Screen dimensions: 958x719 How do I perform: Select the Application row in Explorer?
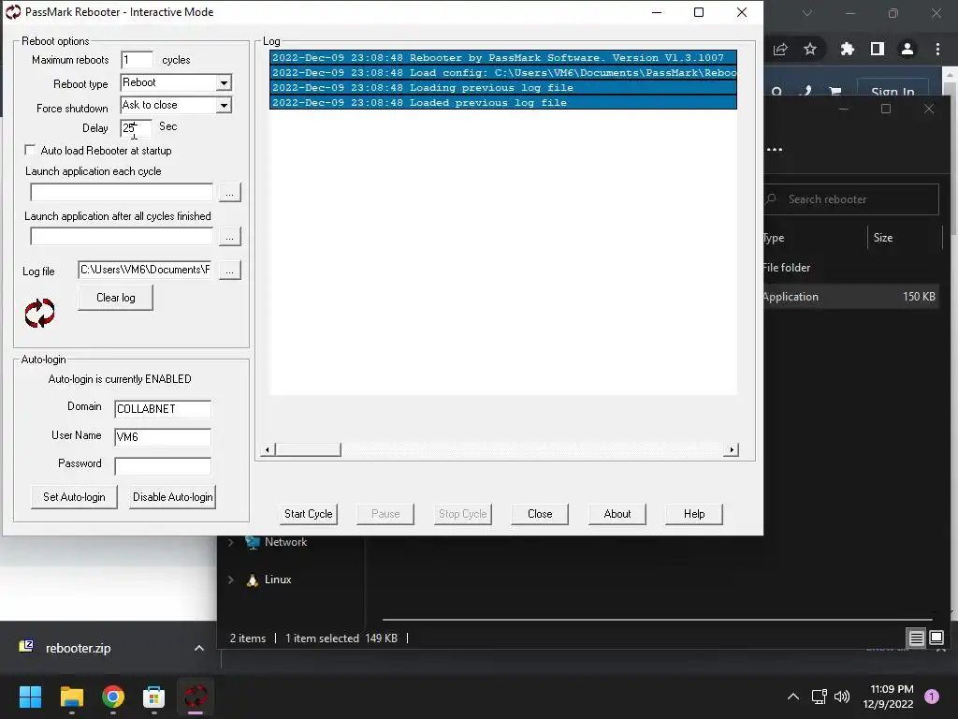[850, 297]
